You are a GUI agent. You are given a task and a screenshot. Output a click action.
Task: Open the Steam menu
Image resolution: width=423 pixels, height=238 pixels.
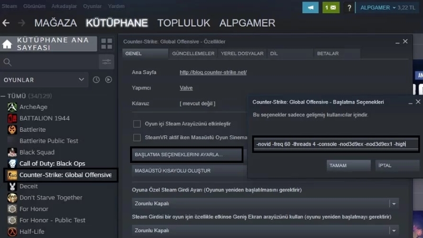(10, 6)
